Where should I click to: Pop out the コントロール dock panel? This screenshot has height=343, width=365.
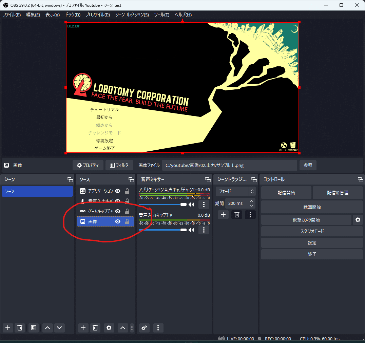click(x=360, y=179)
